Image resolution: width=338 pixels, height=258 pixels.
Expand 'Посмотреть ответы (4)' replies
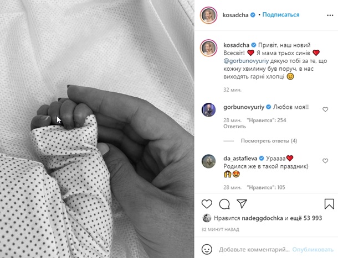pyautogui.click(x=269, y=141)
